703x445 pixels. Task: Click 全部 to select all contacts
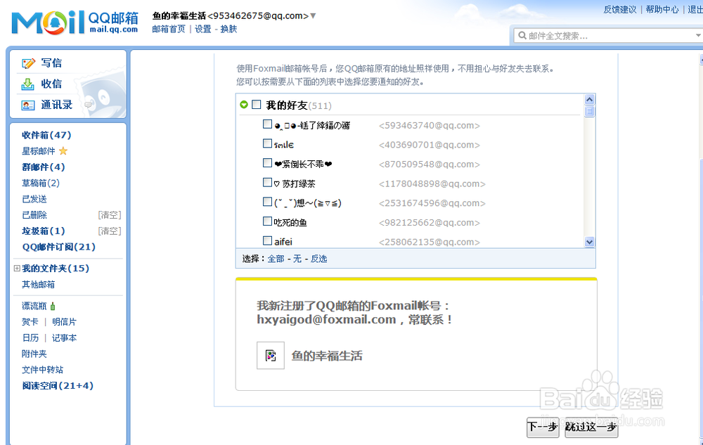(276, 259)
